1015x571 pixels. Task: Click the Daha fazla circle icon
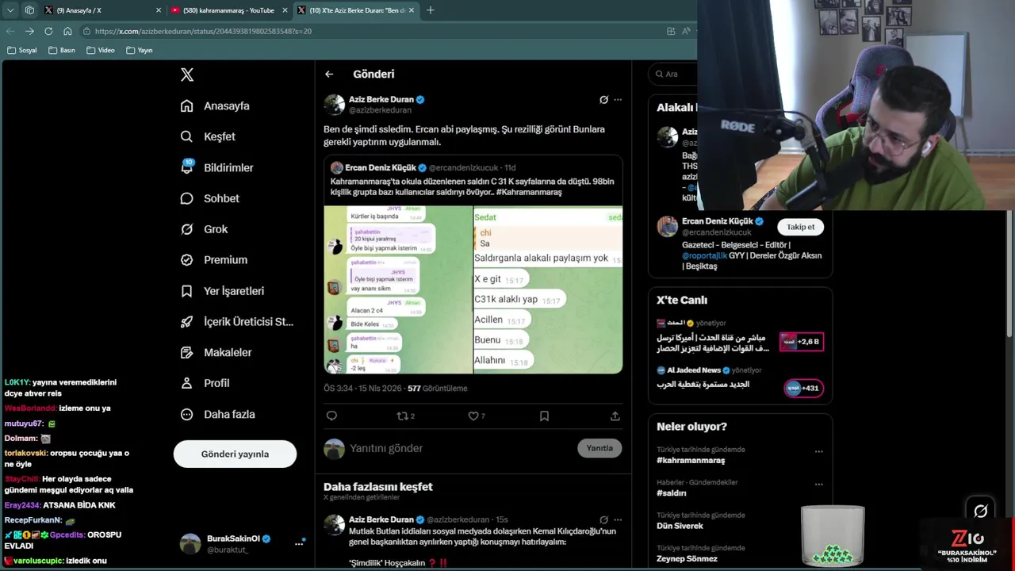tap(186, 414)
